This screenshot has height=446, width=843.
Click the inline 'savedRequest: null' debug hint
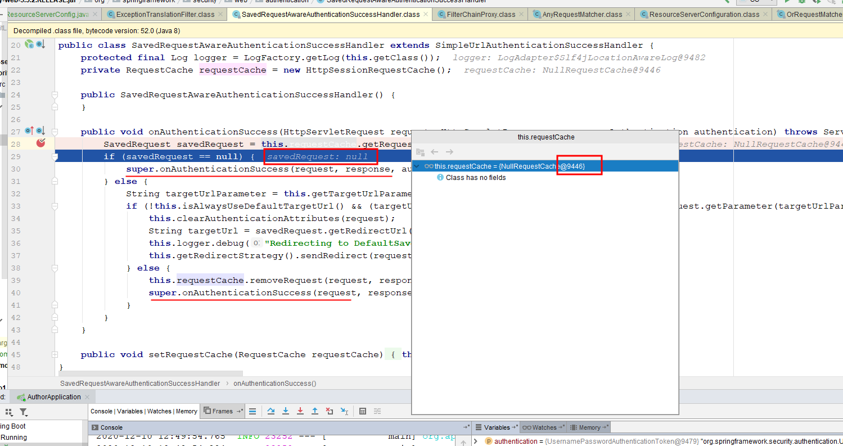[x=317, y=156]
